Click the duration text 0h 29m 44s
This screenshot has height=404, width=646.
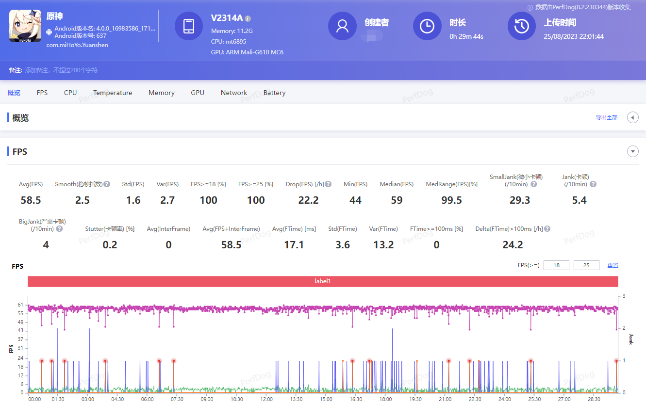466,36
